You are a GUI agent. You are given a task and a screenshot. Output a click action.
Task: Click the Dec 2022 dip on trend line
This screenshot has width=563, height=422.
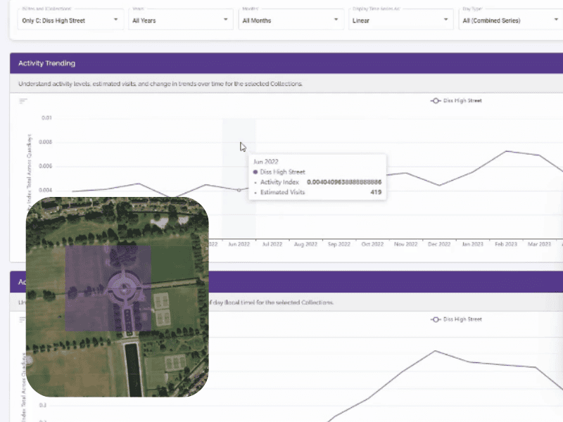click(440, 186)
